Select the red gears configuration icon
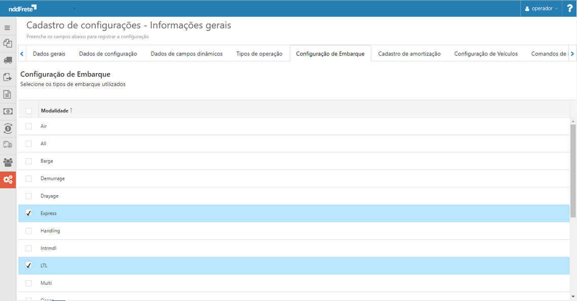Viewport: 577px width, 301px height. tap(8, 179)
